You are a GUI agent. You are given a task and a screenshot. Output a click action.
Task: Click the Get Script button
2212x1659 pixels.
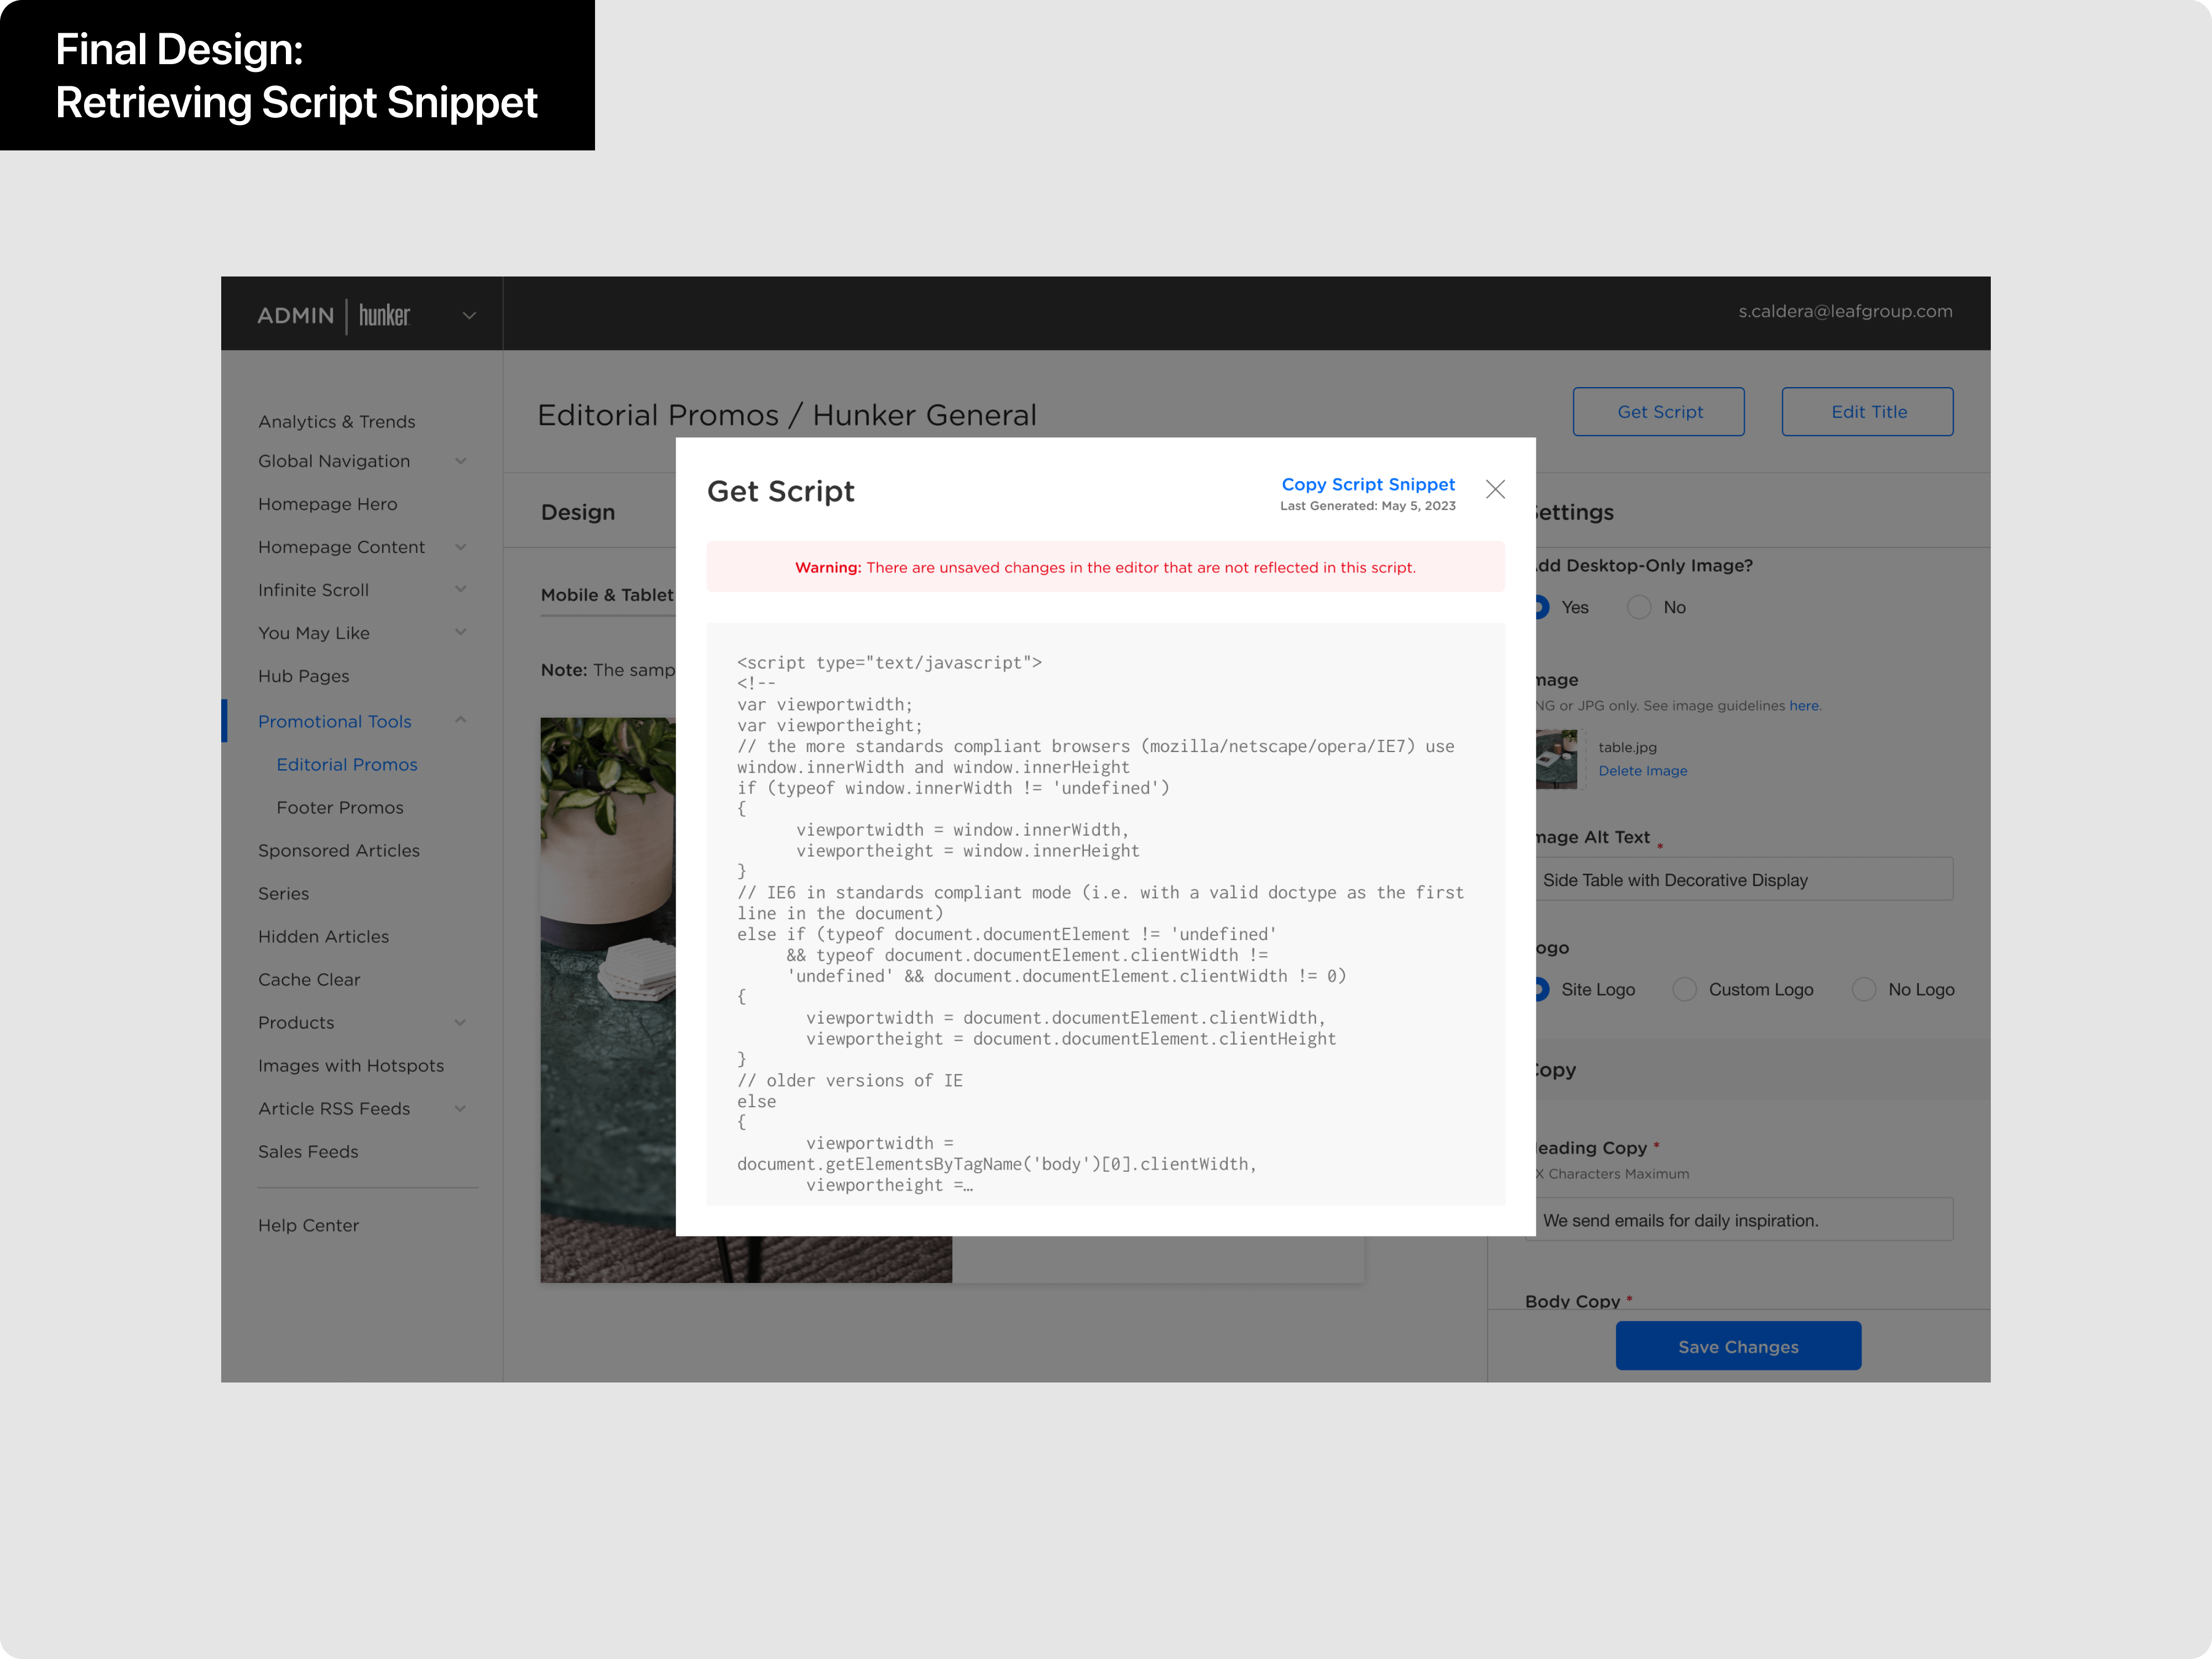(x=1659, y=412)
